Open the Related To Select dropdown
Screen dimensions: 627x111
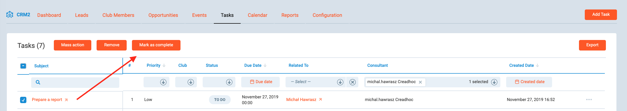click(x=340, y=82)
